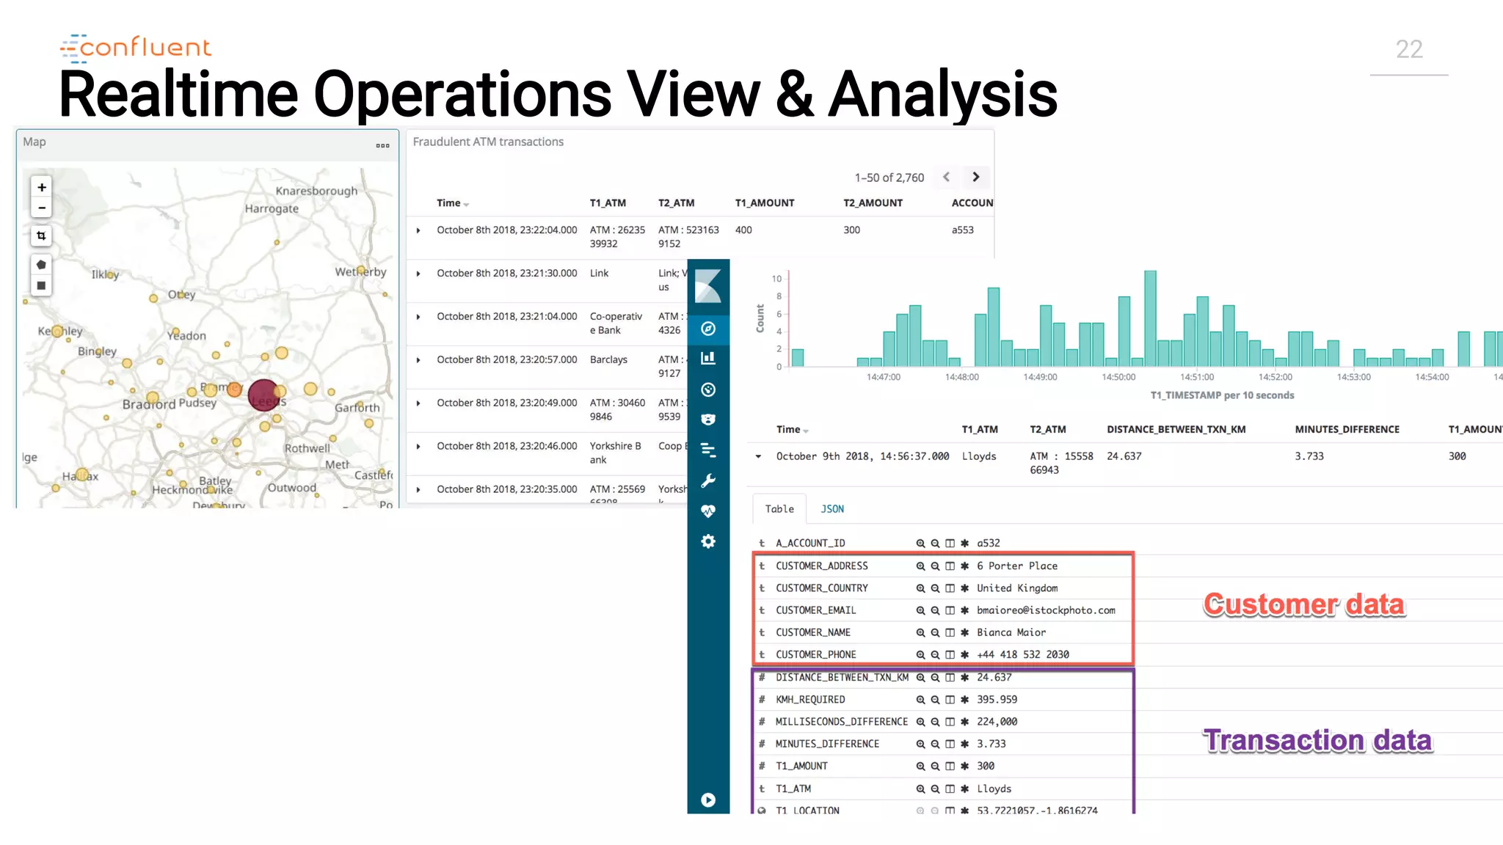Open Monitoring heartbeat icon
Screen dimensions: 1503x845
pos(708,511)
